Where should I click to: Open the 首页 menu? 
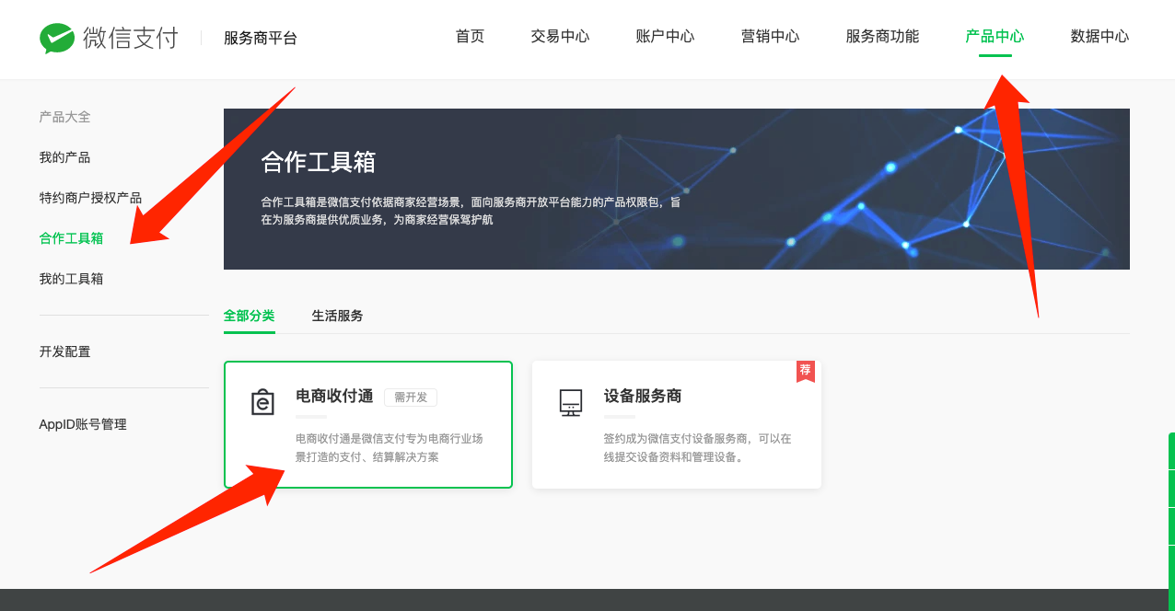point(470,37)
